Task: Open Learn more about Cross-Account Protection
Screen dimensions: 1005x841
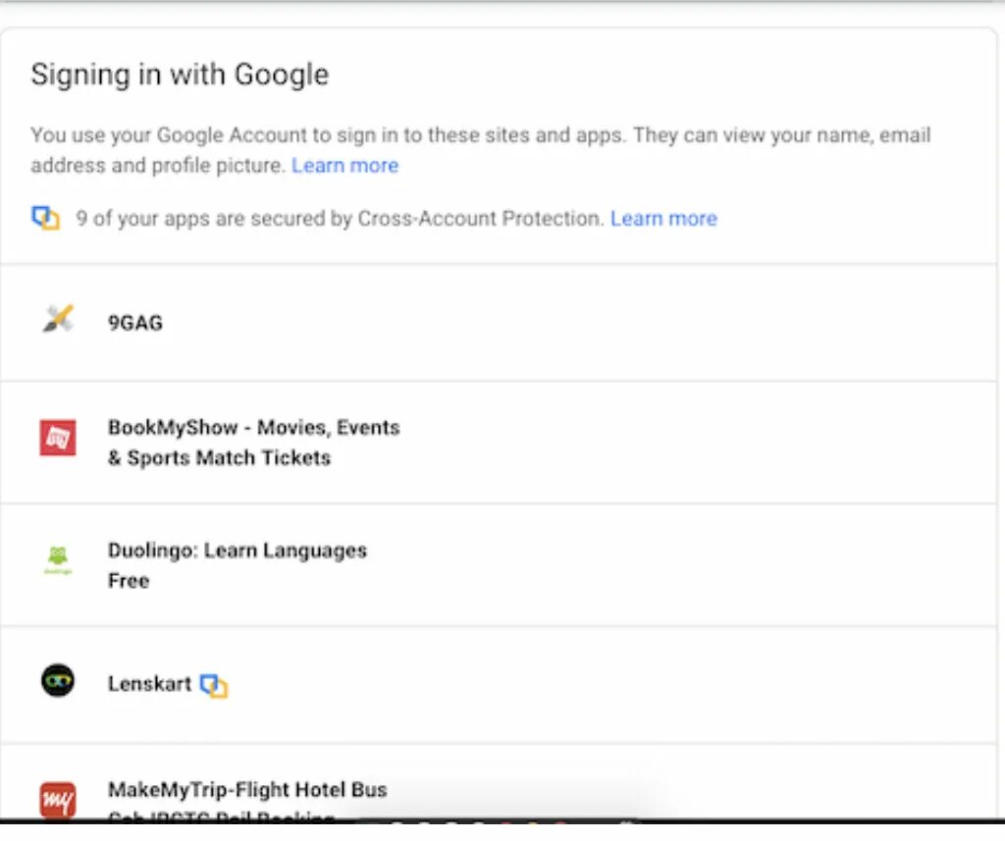Action: 663,219
